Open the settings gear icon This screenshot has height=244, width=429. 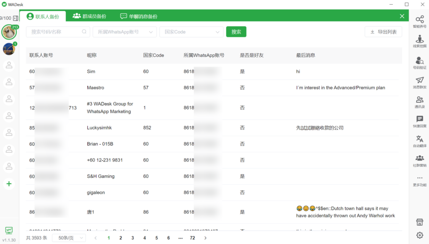419,235
